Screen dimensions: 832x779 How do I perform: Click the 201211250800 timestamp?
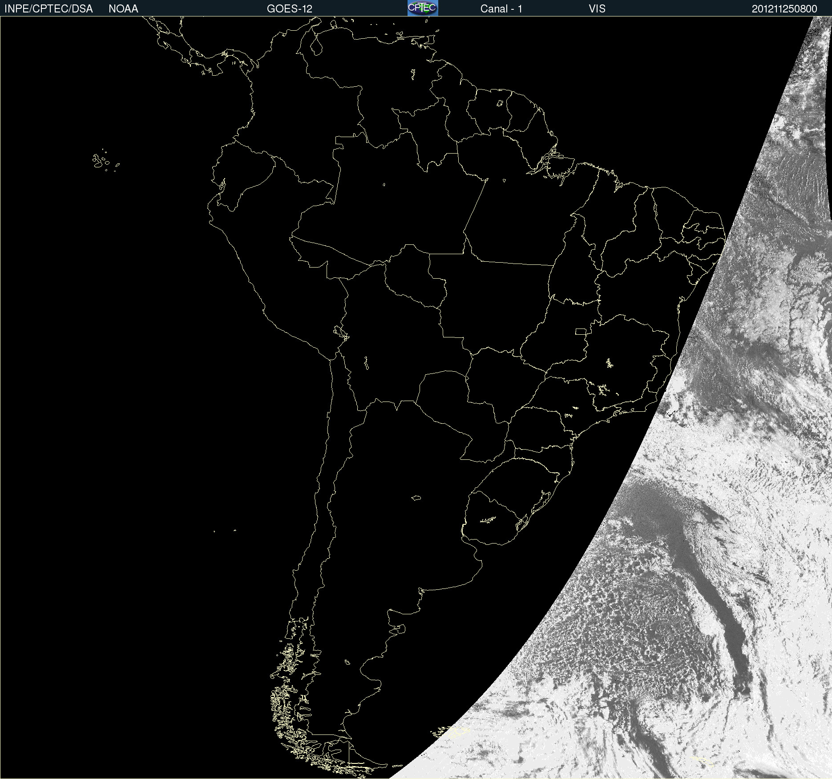tap(784, 9)
